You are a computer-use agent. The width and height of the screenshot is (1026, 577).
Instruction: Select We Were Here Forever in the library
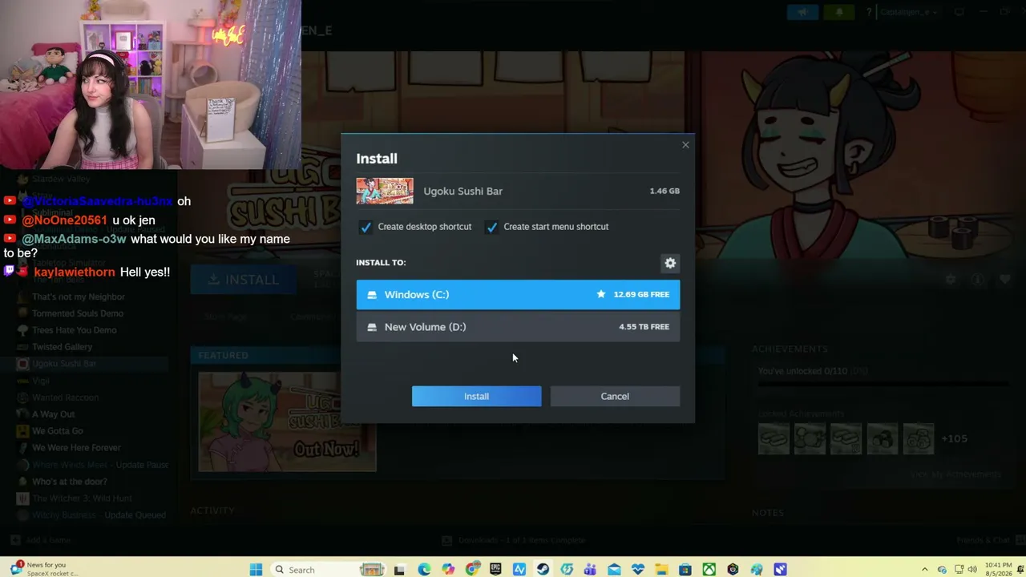click(76, 448)
